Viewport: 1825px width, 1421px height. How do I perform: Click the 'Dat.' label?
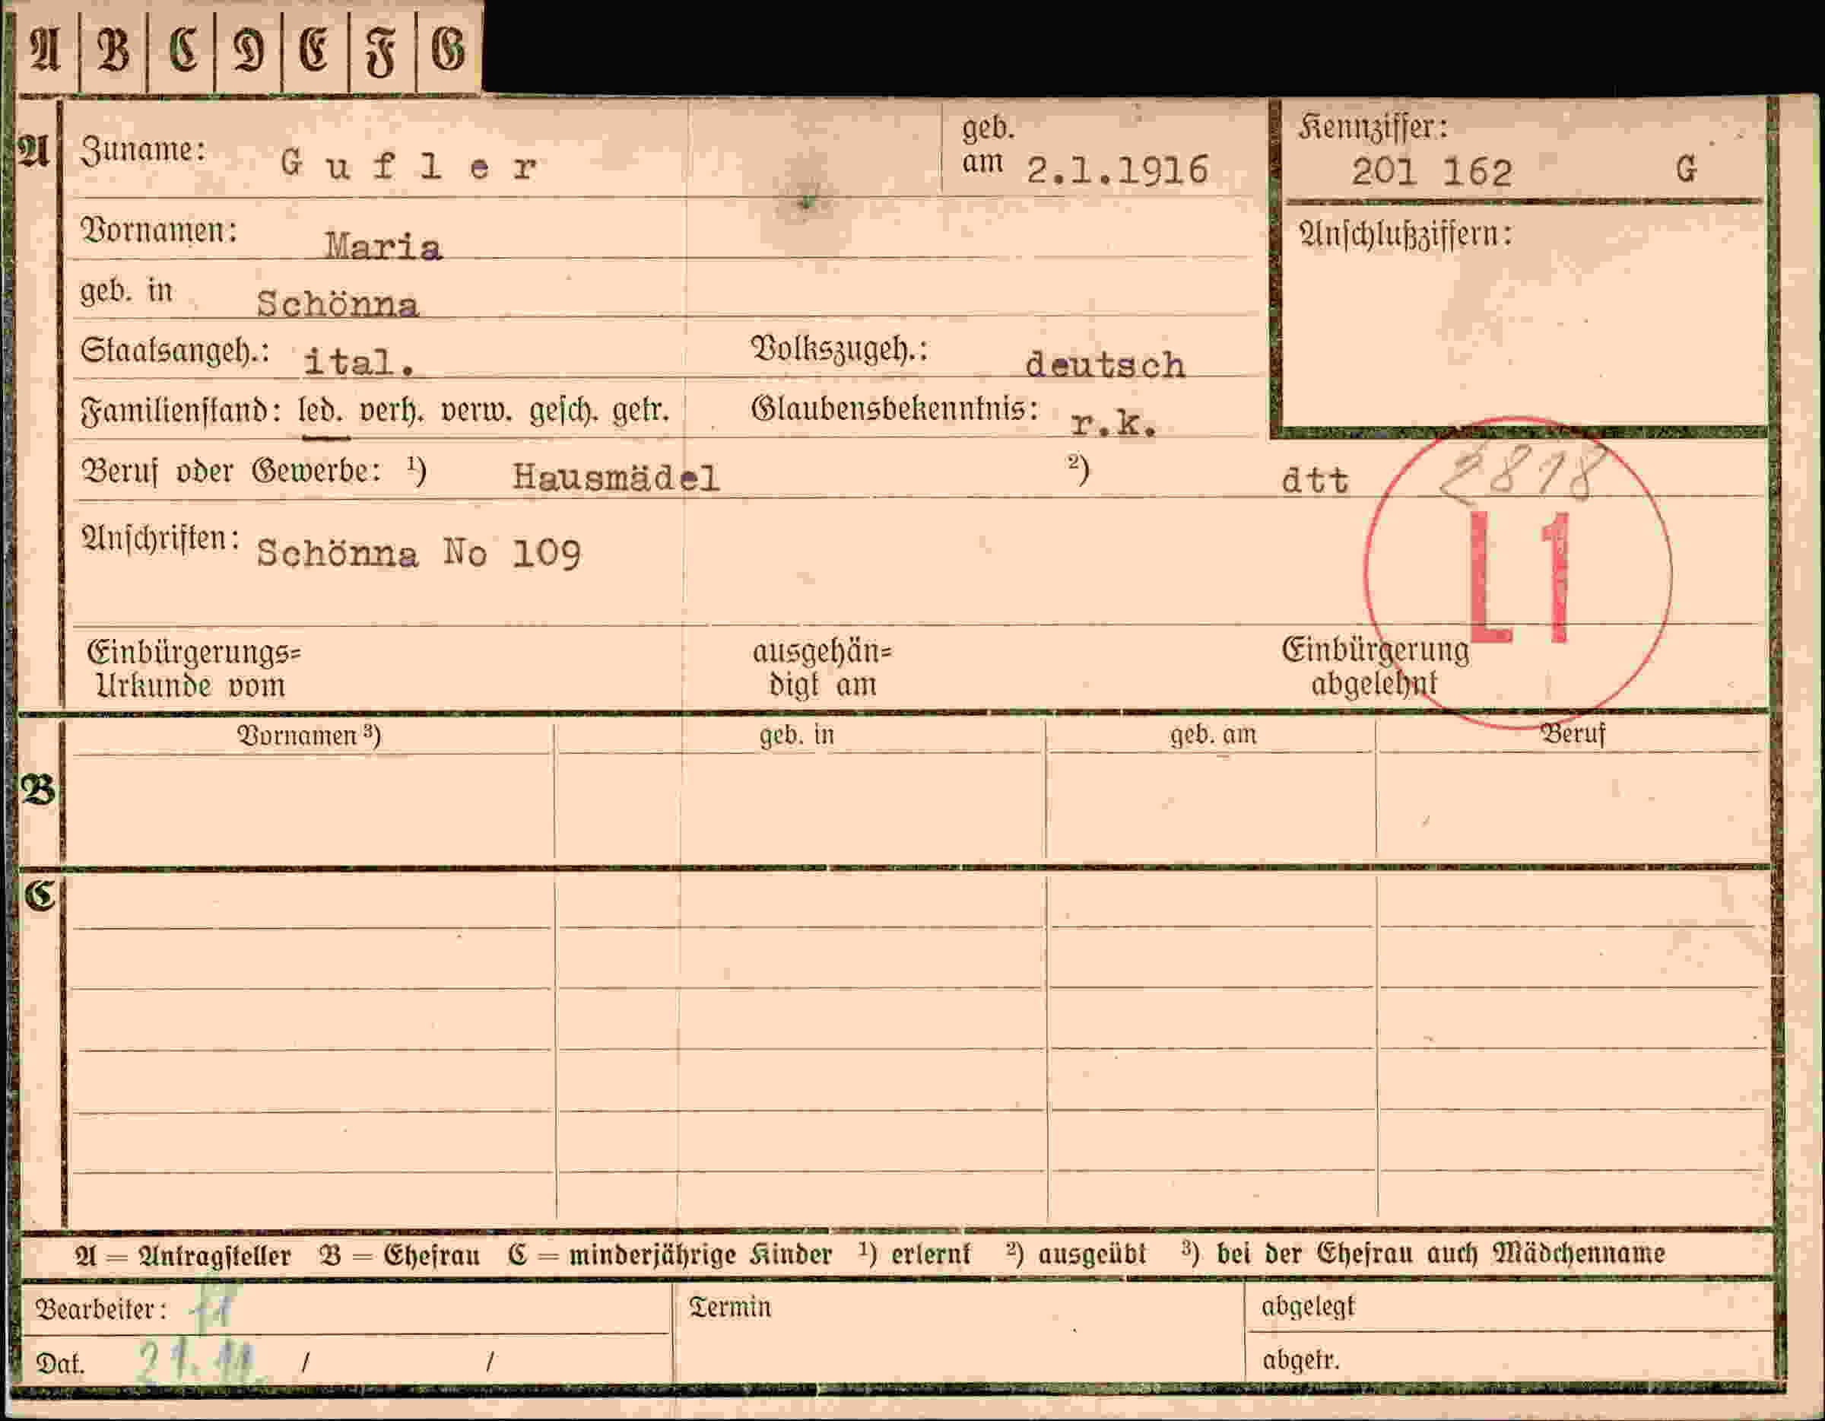(59, 1365)
